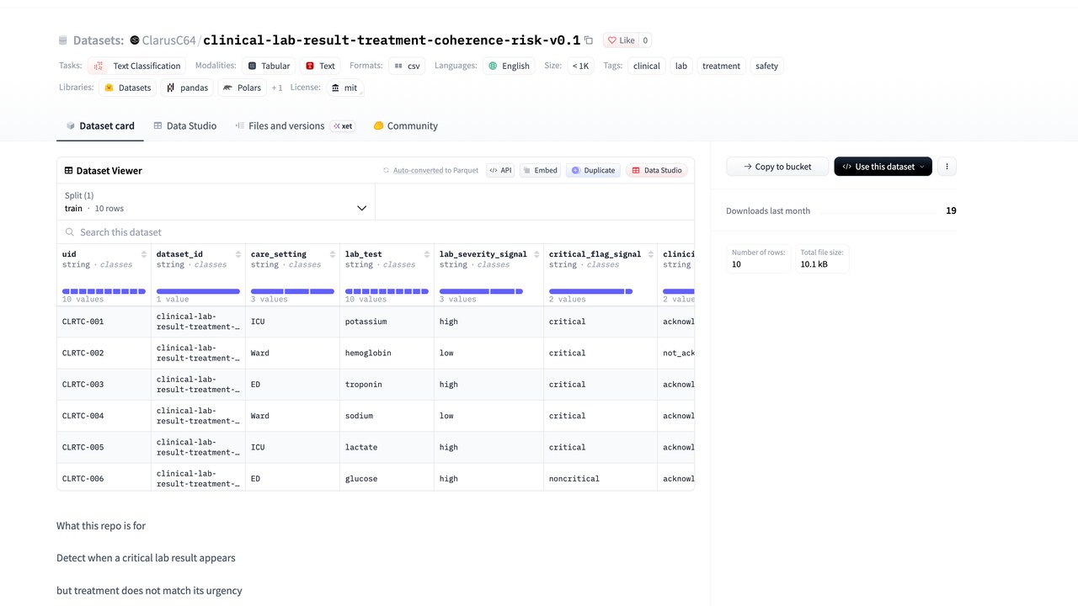Click sort icon on uid column
The height and width of the screenshot is (606, 1078).
click(x=144, y=254)
